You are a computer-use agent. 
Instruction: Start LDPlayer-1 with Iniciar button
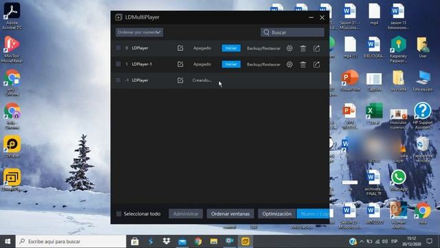pyautogui.click(x=231, y=64)
